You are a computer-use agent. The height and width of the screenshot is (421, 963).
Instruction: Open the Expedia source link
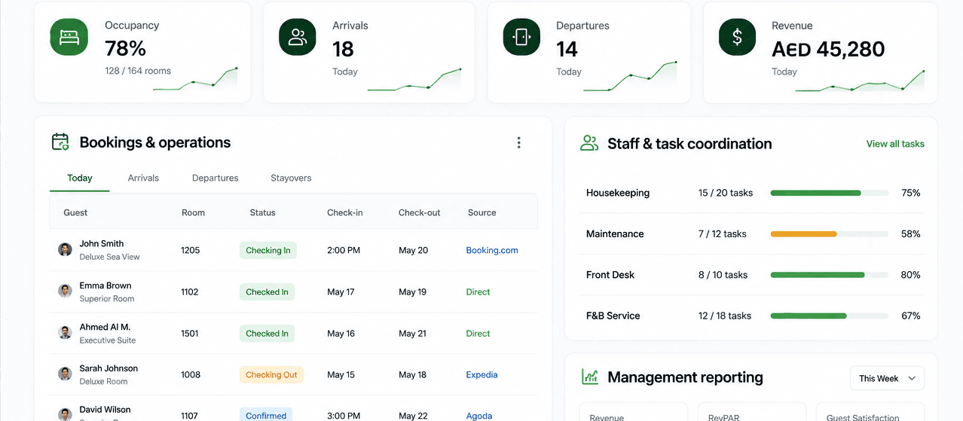481,374
